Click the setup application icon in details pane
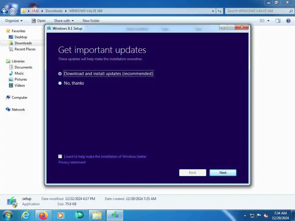The image size is (295, 221). click(12, 202)
